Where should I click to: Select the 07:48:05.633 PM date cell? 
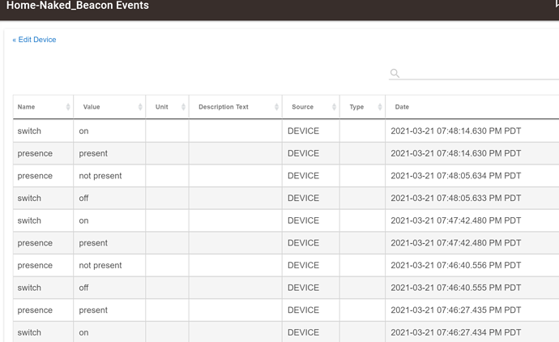coord(455,199)
